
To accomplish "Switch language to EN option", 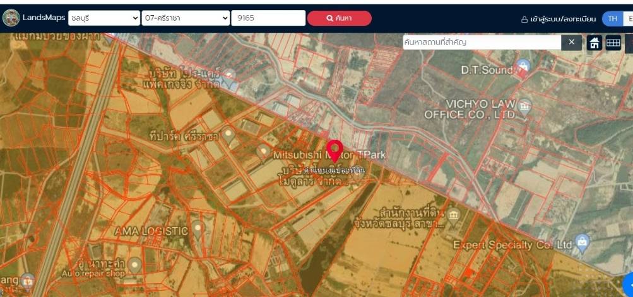I will click(629, 19).
